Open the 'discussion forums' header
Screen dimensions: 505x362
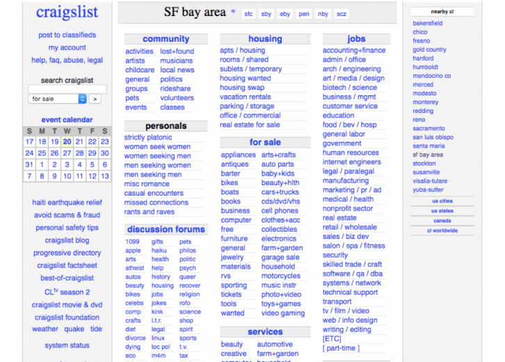pyautogui.click(x=166, y=229)
